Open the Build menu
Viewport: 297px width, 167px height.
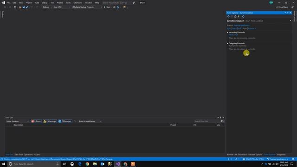[37, 3]
